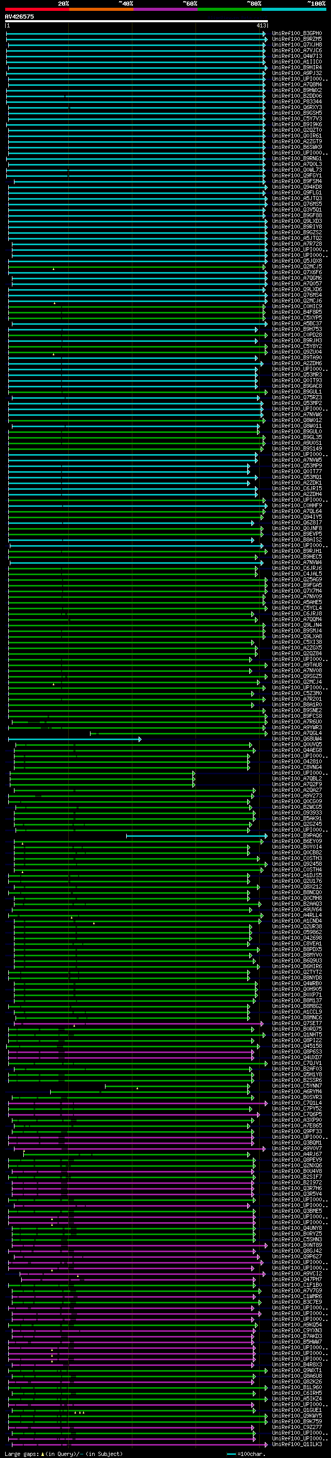This screenshot has height=1458, width=331.
Task: Click the UniRef100_Q8GJ42 label
Action: click(x=297, y=1251)
